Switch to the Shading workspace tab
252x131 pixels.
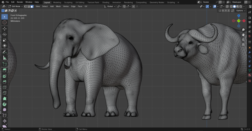(106, 2)
